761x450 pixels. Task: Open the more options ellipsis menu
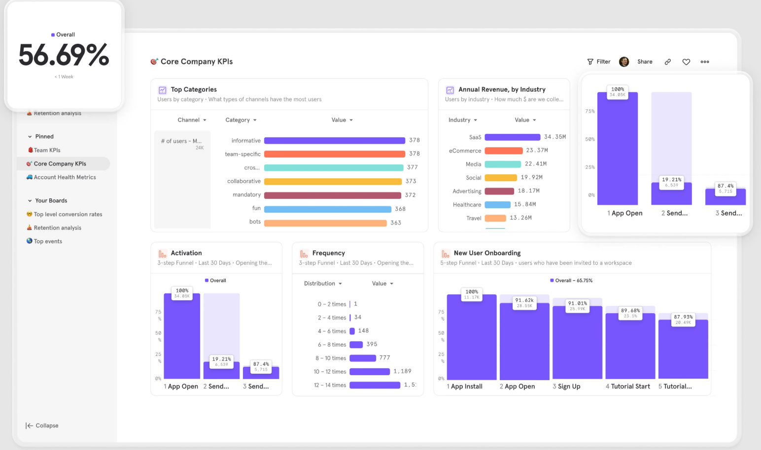705,62
